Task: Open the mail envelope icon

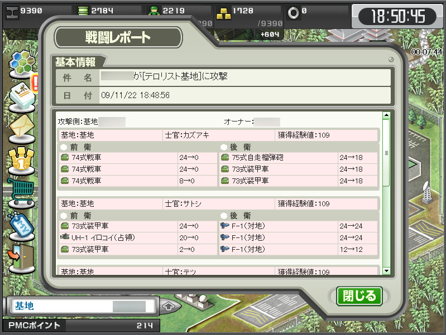Action: pos(22,129)
